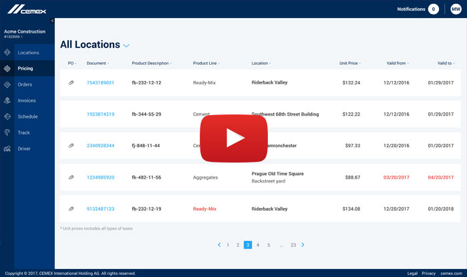Click the Pricing sidebar icon
The image size is (467, 277).
tap(7, 68)
